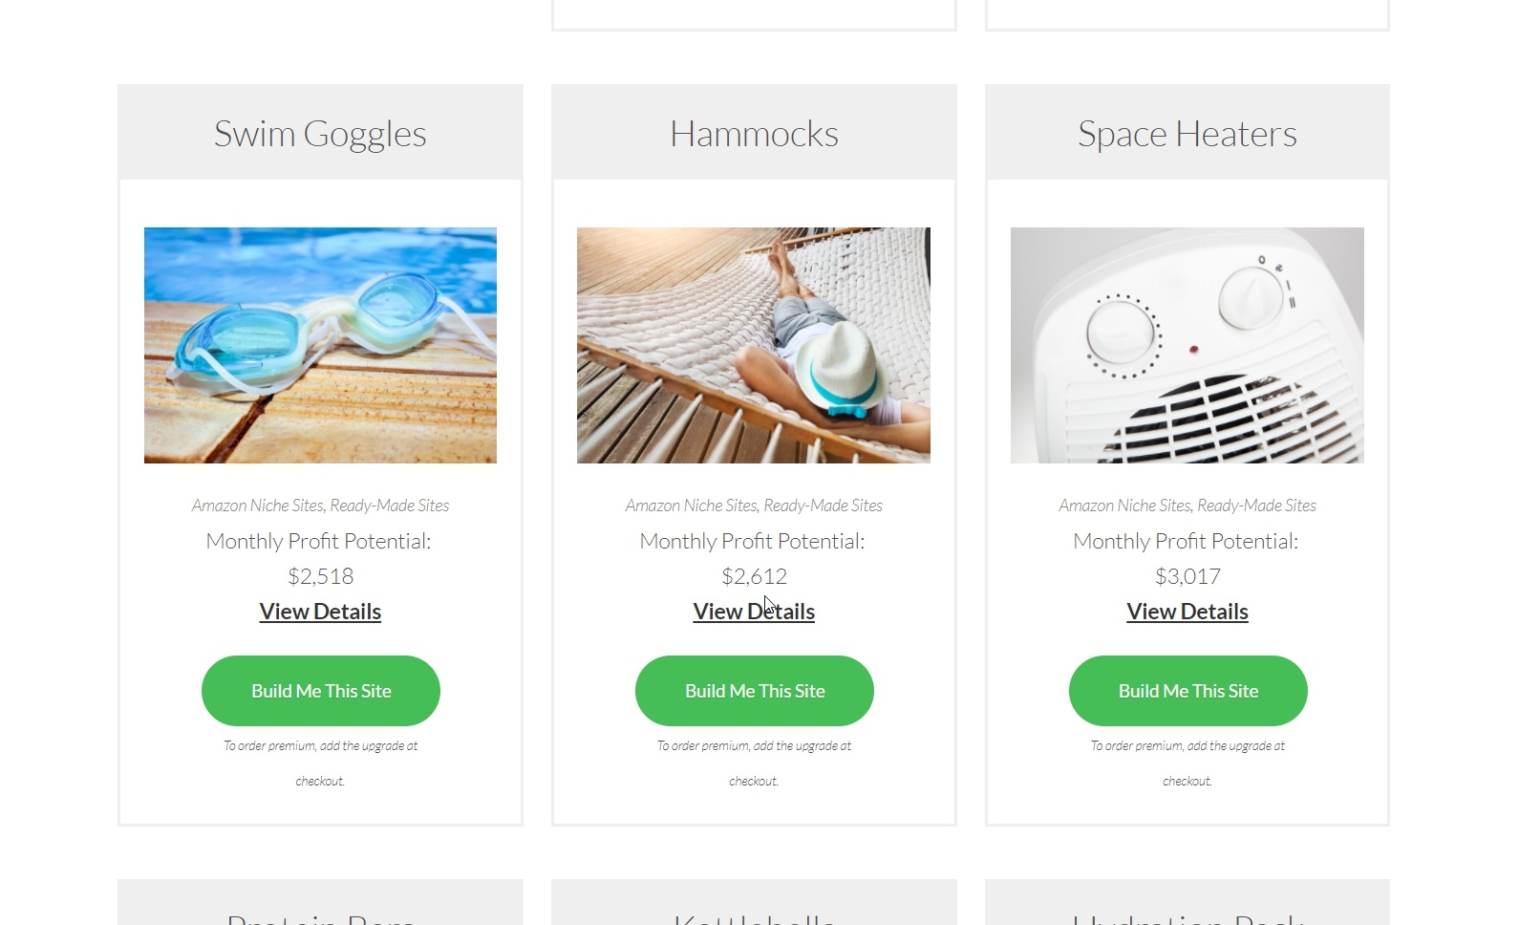The width and height of the screenshot is (1519, 925).
Task: Open Ready-Made Sites category under Hammocks
Action: click(824, 506)
